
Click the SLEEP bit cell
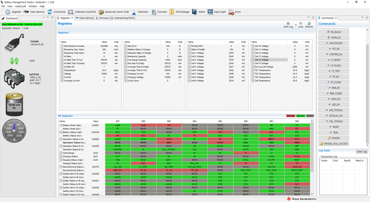[118, 139]
